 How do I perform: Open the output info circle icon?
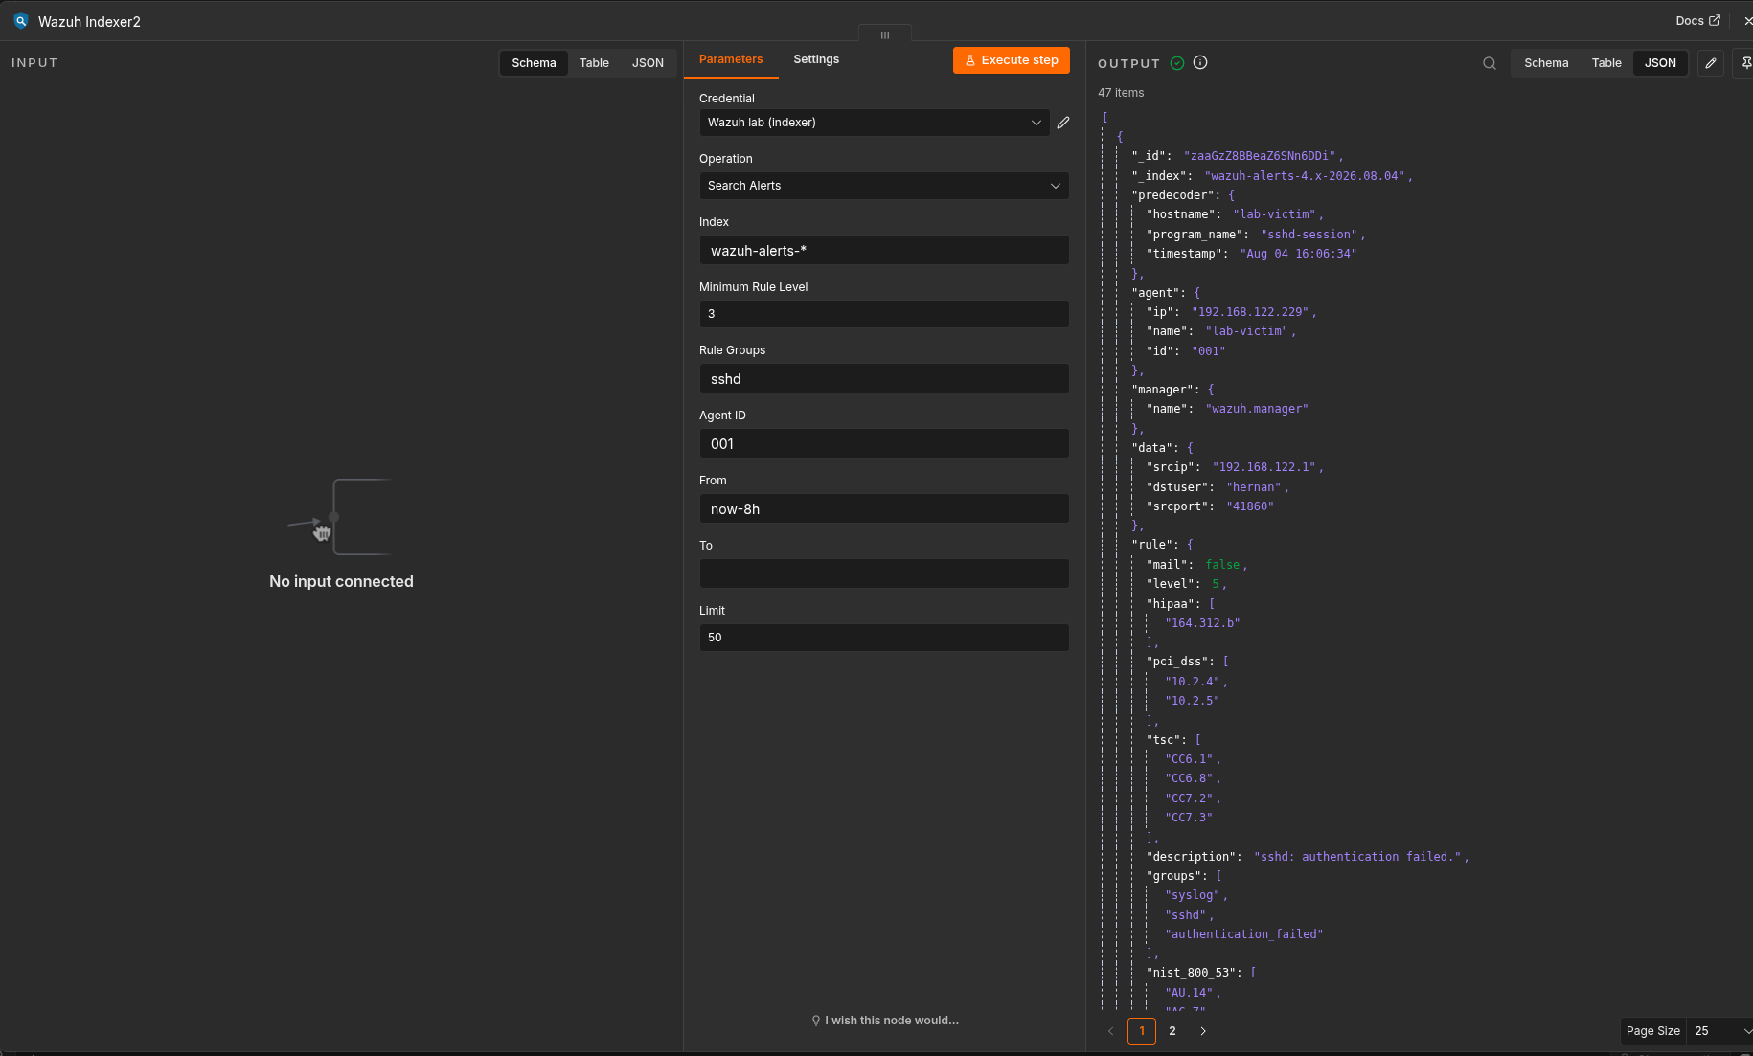pyautogui.click(x=1200, y=63)
